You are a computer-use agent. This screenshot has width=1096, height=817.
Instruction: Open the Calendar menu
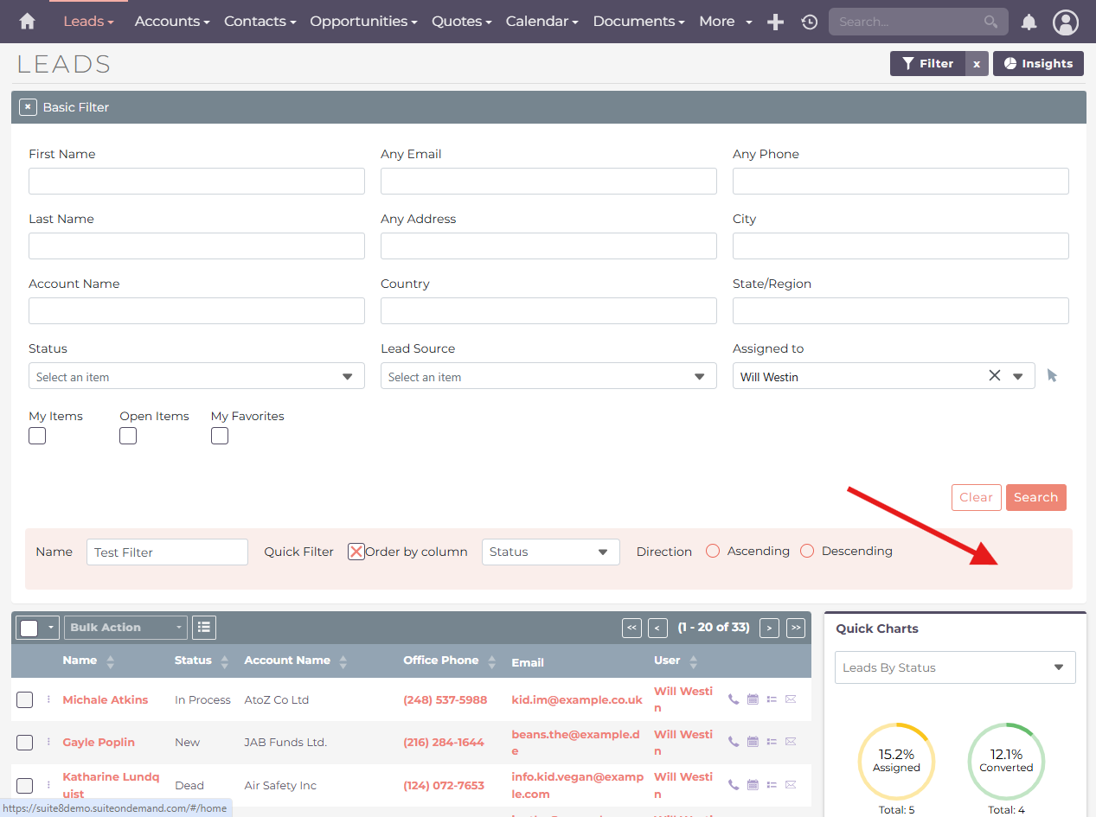(x=542, y=22)
